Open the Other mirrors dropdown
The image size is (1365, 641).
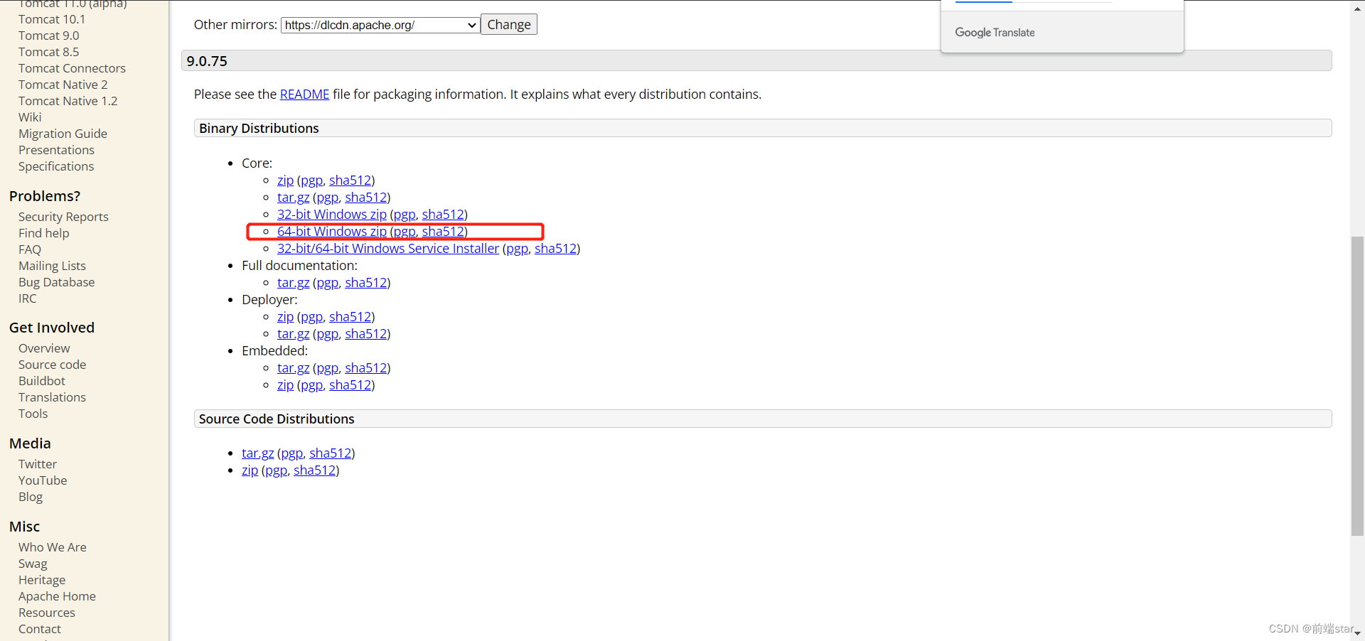(x=380, y=25)
